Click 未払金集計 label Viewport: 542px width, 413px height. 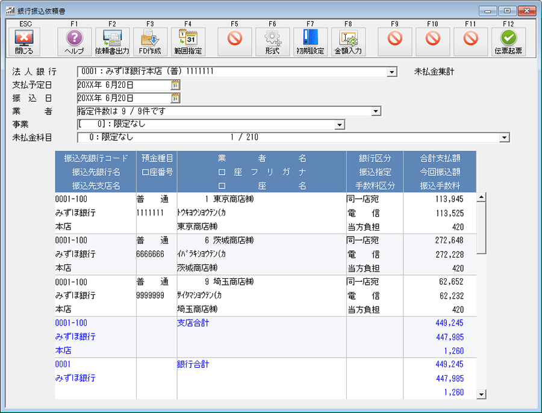(434, 72)
